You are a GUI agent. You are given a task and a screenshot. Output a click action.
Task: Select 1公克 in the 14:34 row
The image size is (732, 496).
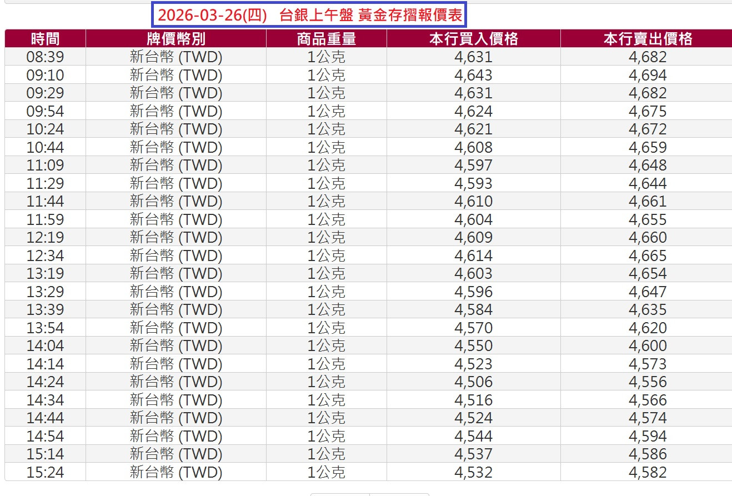click(x=327, y=400)
